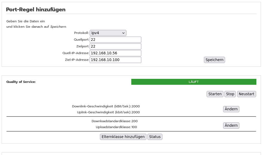
Task: Click the Downlink-Geschwindigkeit value 2000
Action: 136,106
